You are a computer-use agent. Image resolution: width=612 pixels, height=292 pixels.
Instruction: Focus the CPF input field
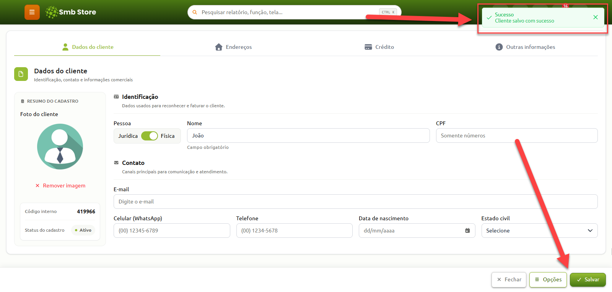(x=517, y=136)
